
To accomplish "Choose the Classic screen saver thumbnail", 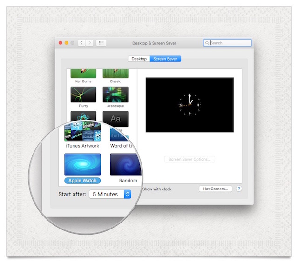I will point(115,74).
